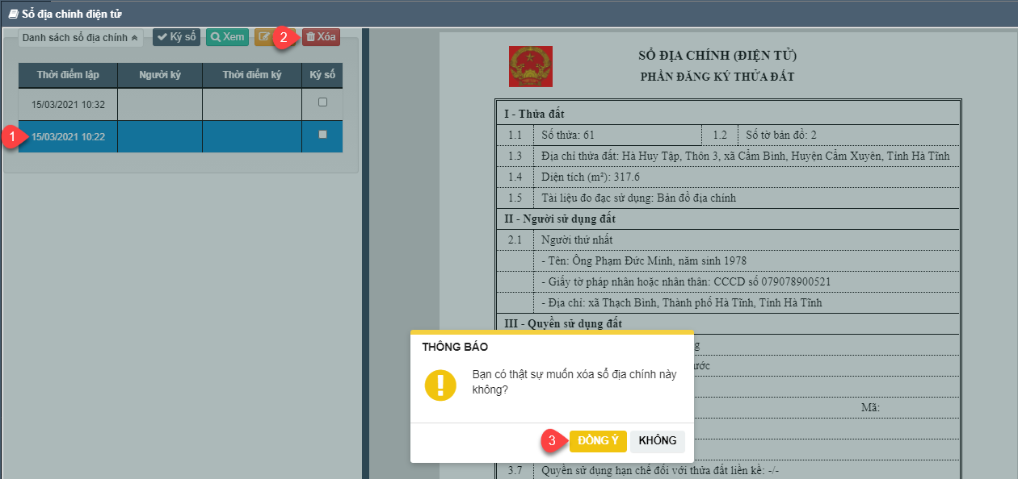
Task: Select the row dated 15/03/2021 10:22
Action: 68,137
